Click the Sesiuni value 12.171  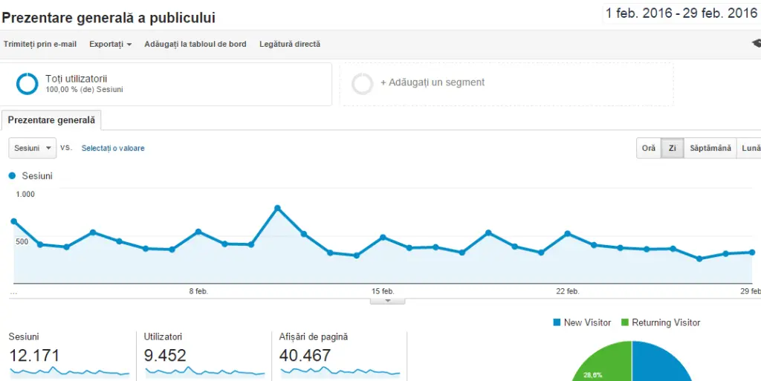34,355
